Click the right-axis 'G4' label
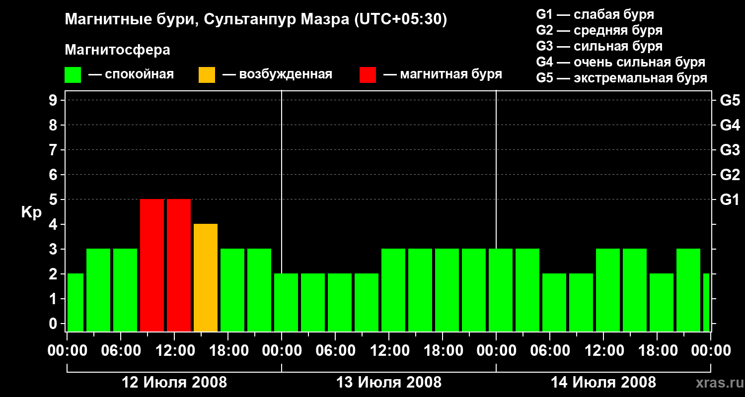 [x=730, y=126]
